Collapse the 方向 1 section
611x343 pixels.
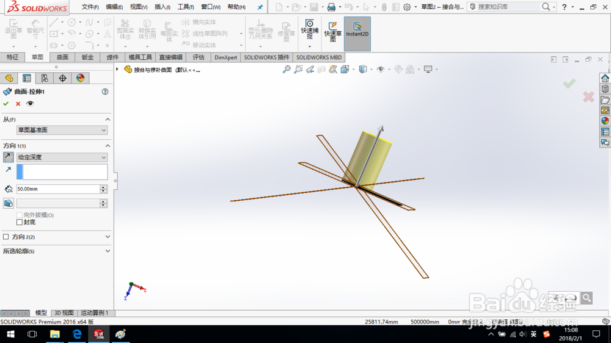tap(108, 146)
